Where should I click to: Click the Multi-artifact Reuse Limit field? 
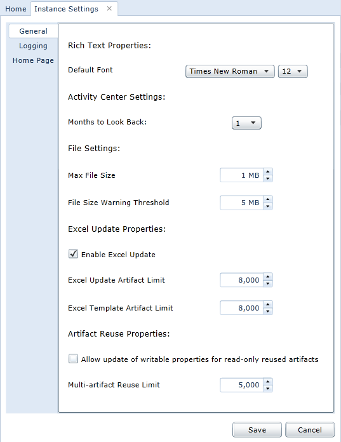241,385
